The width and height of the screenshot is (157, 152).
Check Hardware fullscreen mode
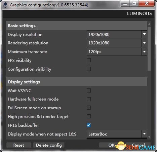[89, 99]
